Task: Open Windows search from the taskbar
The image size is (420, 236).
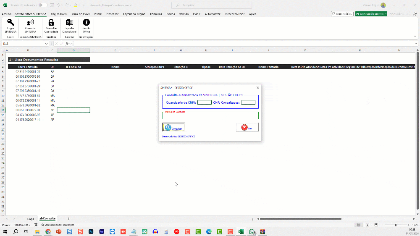Action: (x=16, y=231)
